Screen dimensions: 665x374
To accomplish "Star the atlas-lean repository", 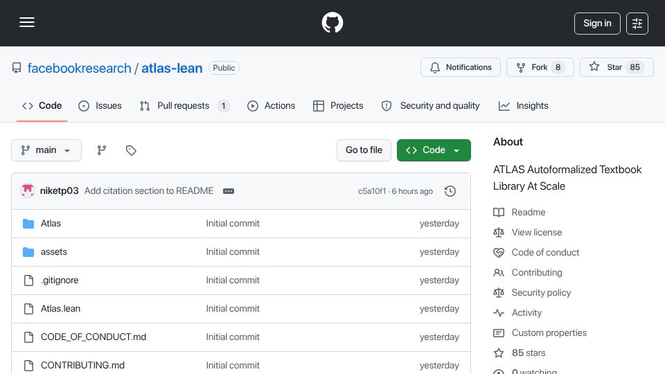I will click(x=617, y=67).
